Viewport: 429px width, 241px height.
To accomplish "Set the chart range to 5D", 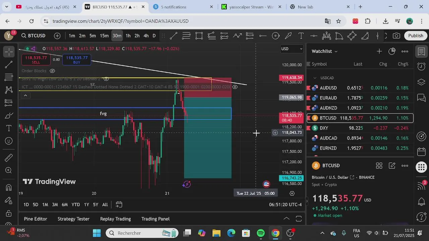I will [35, 205].
